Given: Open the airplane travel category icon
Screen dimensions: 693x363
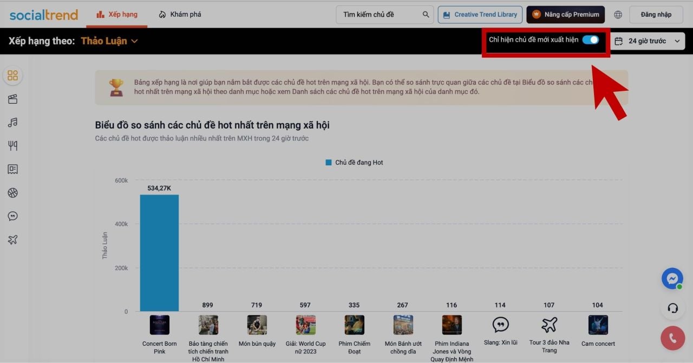Looking at the screenshot, I should tap(12, 240).
